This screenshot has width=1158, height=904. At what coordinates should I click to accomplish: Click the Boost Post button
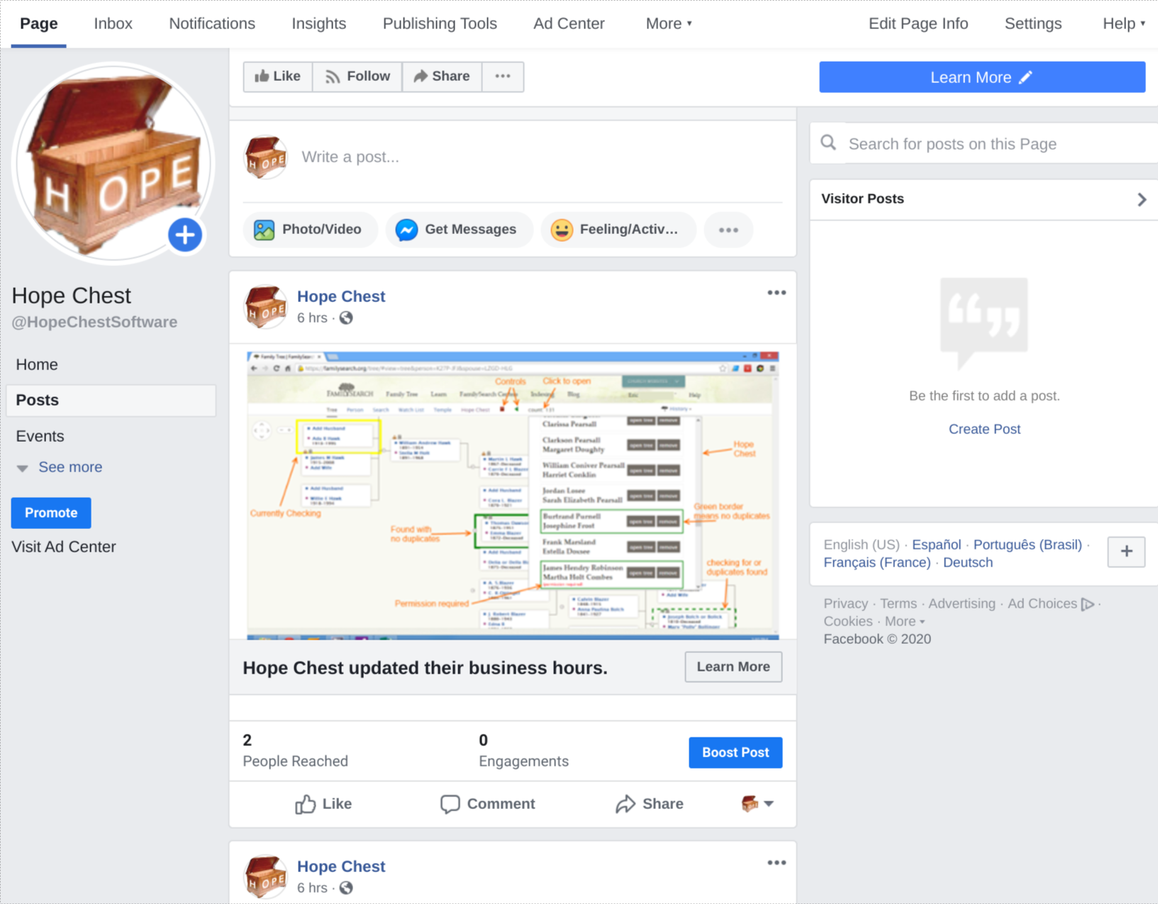735,752
